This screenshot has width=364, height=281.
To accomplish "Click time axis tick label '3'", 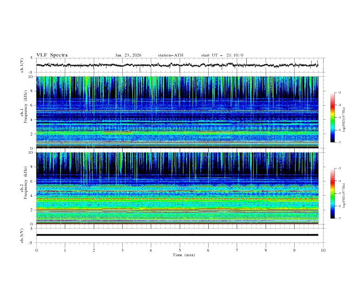I will [122, 250].
